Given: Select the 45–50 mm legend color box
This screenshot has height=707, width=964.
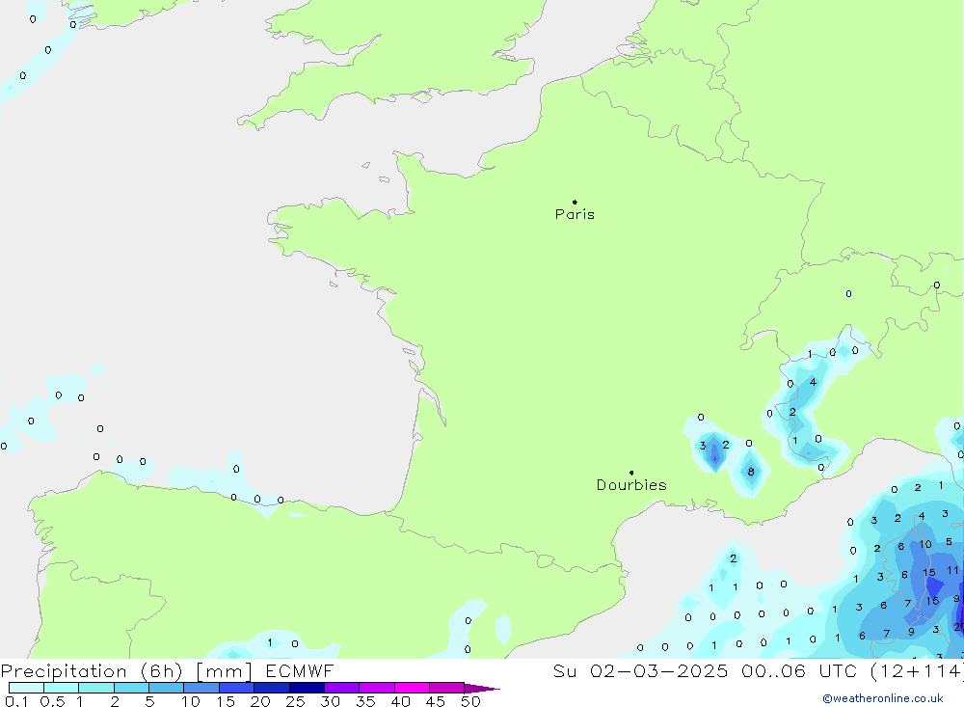Looking at the screenshot, I should coord(447,688).
